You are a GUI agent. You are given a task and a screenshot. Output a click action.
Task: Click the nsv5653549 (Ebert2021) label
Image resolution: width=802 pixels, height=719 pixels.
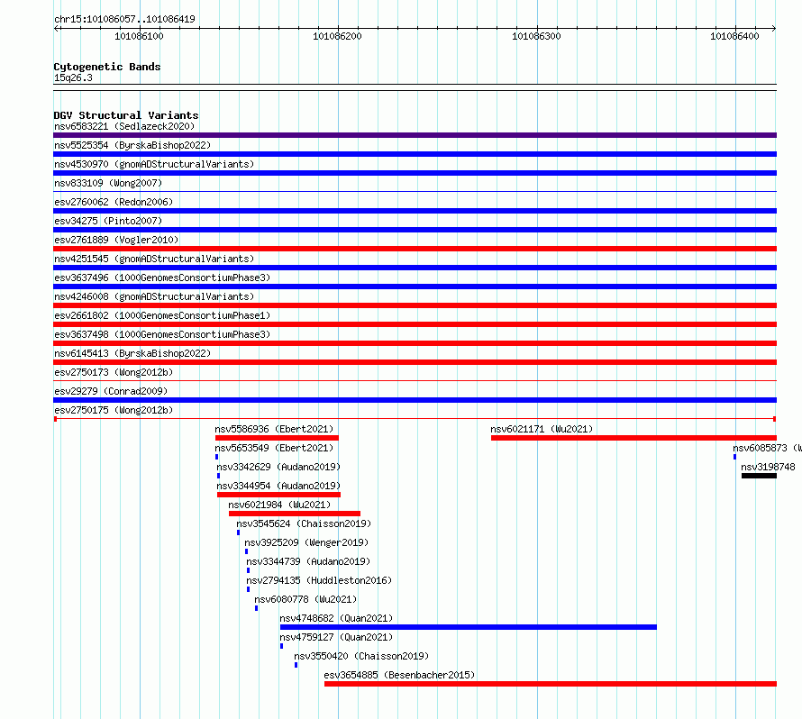point(274,448)
